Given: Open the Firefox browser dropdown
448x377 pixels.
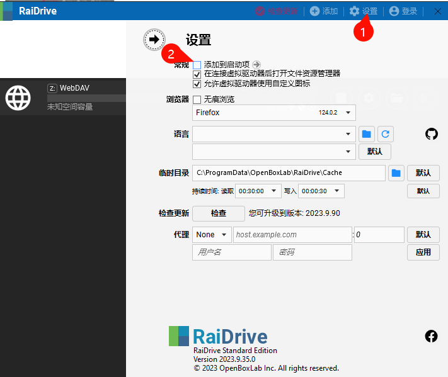Looking at the screenshot, I should [274, 113].
